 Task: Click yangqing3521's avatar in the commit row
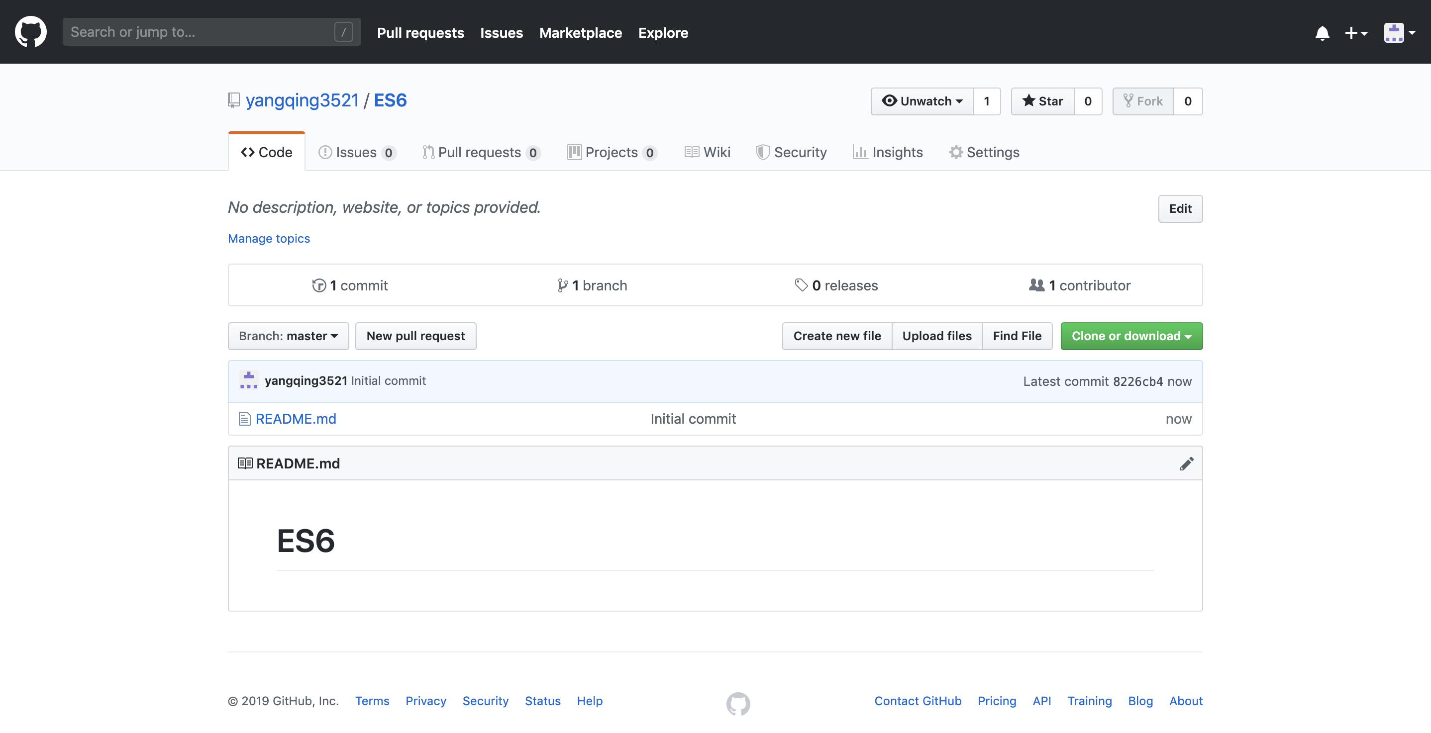(248, 380)
